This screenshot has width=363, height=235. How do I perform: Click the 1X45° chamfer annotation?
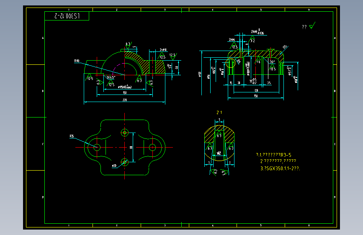point(111,77)
